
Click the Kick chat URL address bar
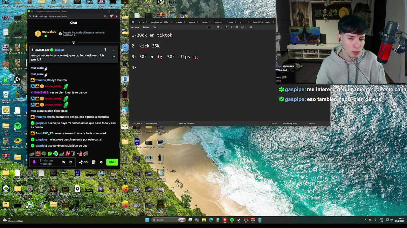tap(50, 16)
